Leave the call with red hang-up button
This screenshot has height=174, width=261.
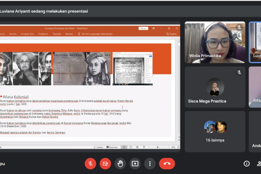pos(167,164)
